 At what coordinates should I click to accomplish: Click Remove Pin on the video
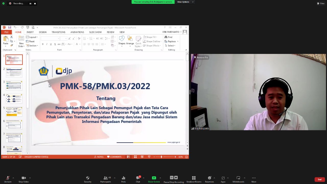201,57
